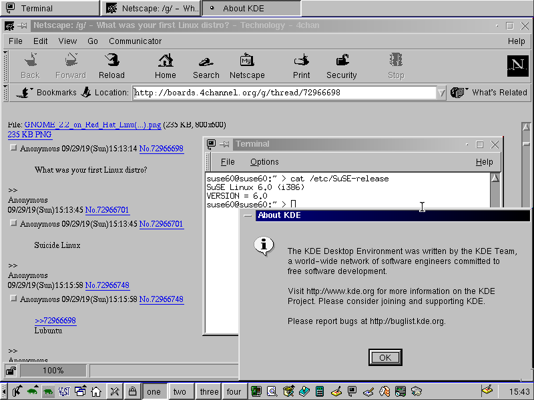Image resolution: width=534 pixels, height=400 pixels.
Task: Launch the terminal monitor icon in the panel
Action: click(x=352, y=391)
